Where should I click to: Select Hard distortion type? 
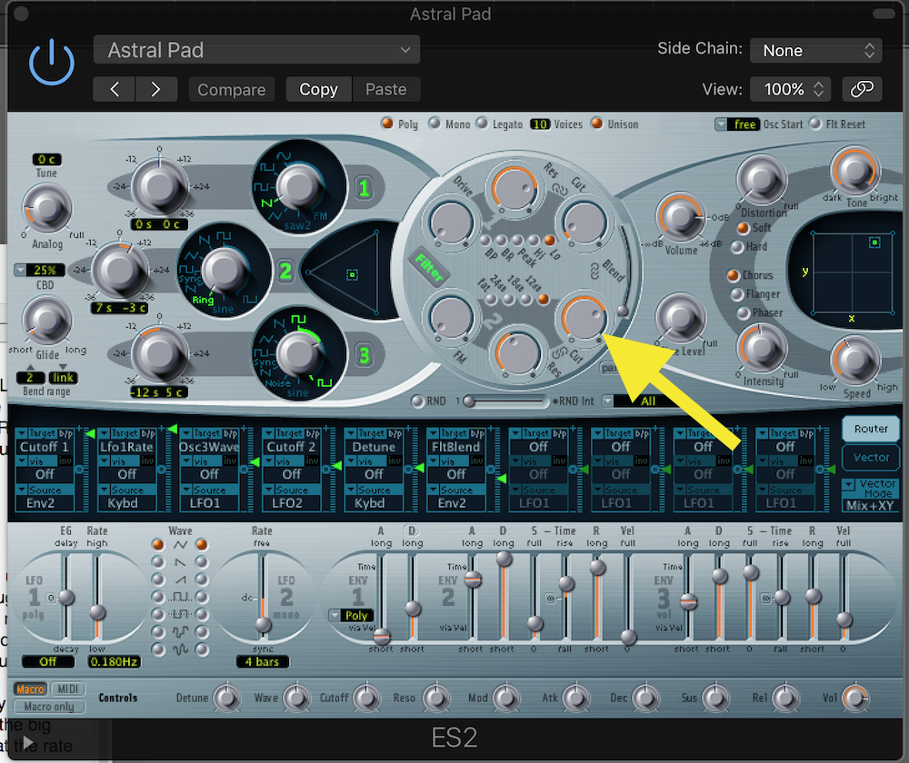tap(737, 247)
